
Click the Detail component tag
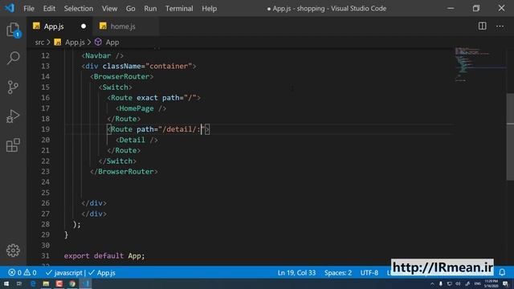[x=137, y=140]
